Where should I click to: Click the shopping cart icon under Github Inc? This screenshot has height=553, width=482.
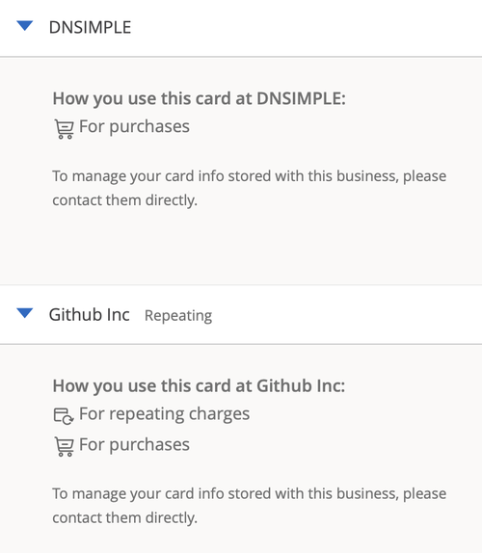point(64,446)
